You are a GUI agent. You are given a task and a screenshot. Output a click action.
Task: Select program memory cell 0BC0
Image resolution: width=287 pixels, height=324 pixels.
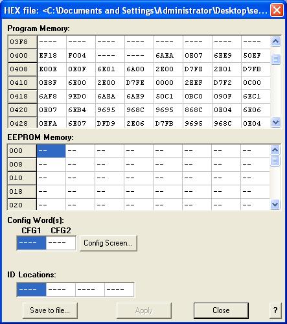coord(198,97)
